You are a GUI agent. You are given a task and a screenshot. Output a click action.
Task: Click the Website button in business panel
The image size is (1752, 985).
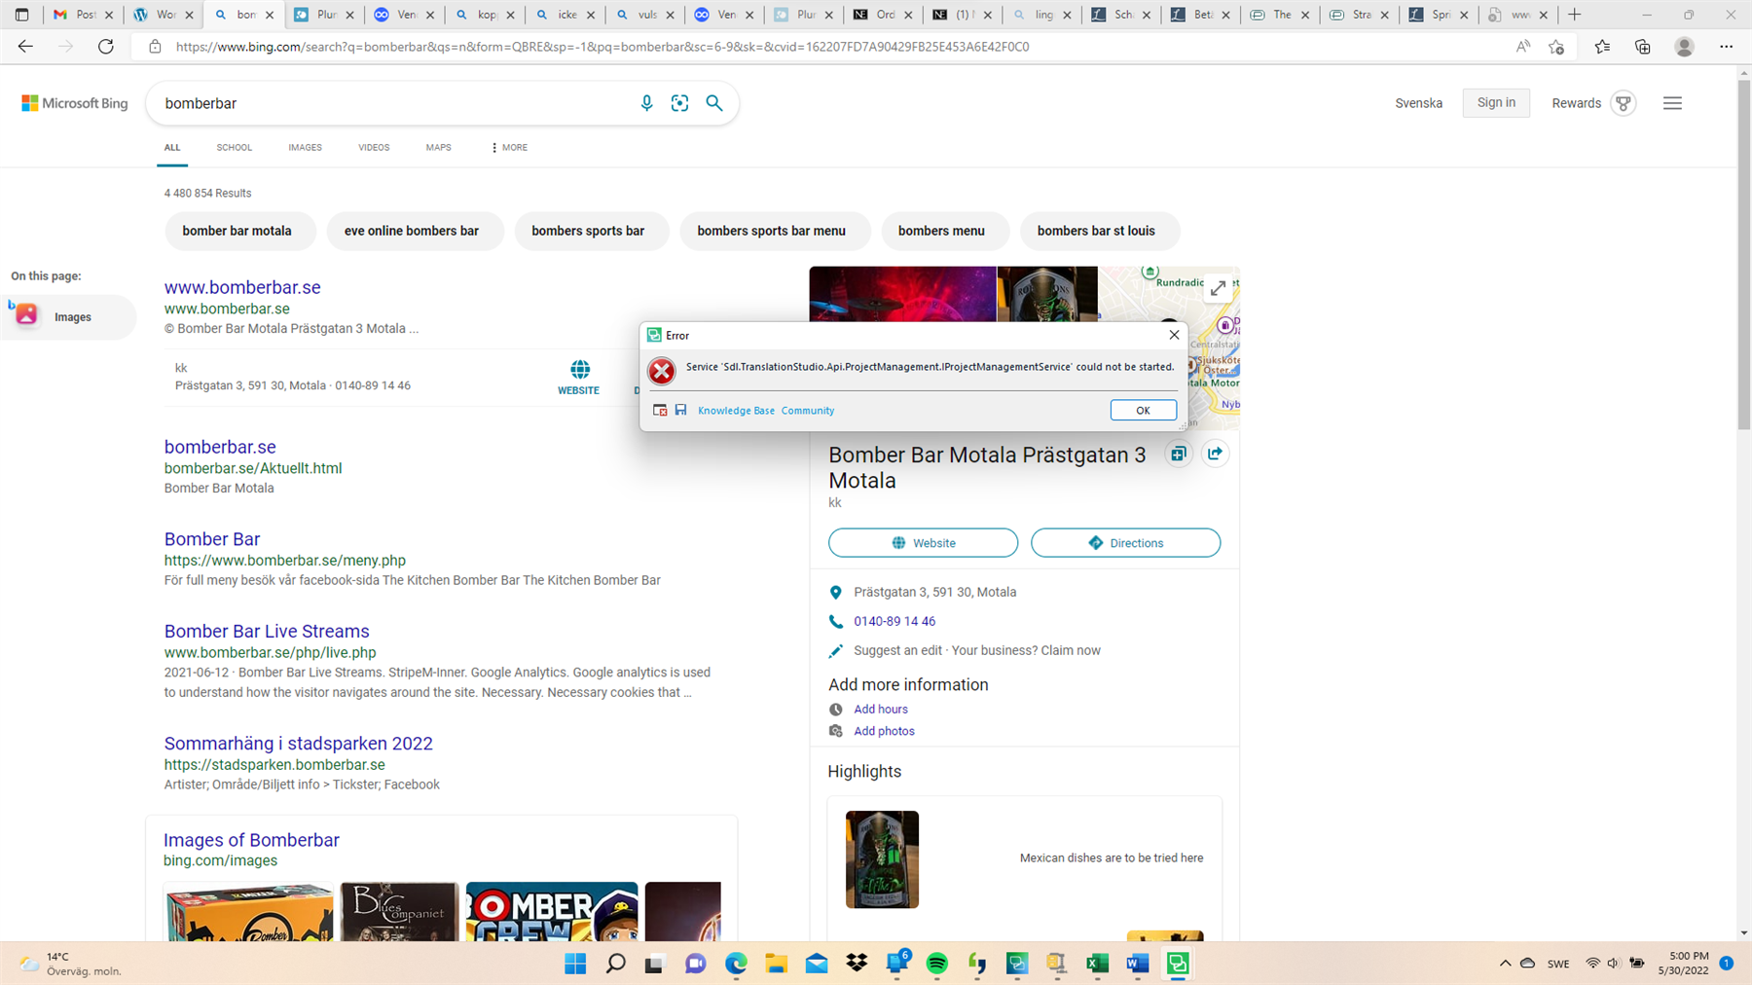(x=923, y=543)
